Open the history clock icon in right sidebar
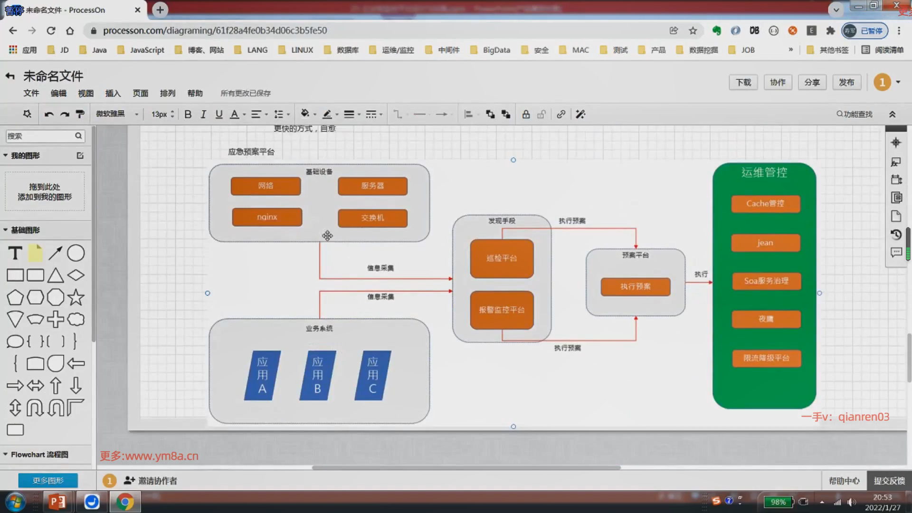Viewport: 912px width, 513px height. (x=896, y=235)
